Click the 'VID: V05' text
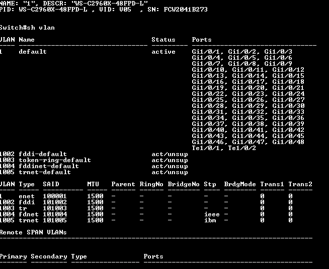329x269 pixels. 115,10
